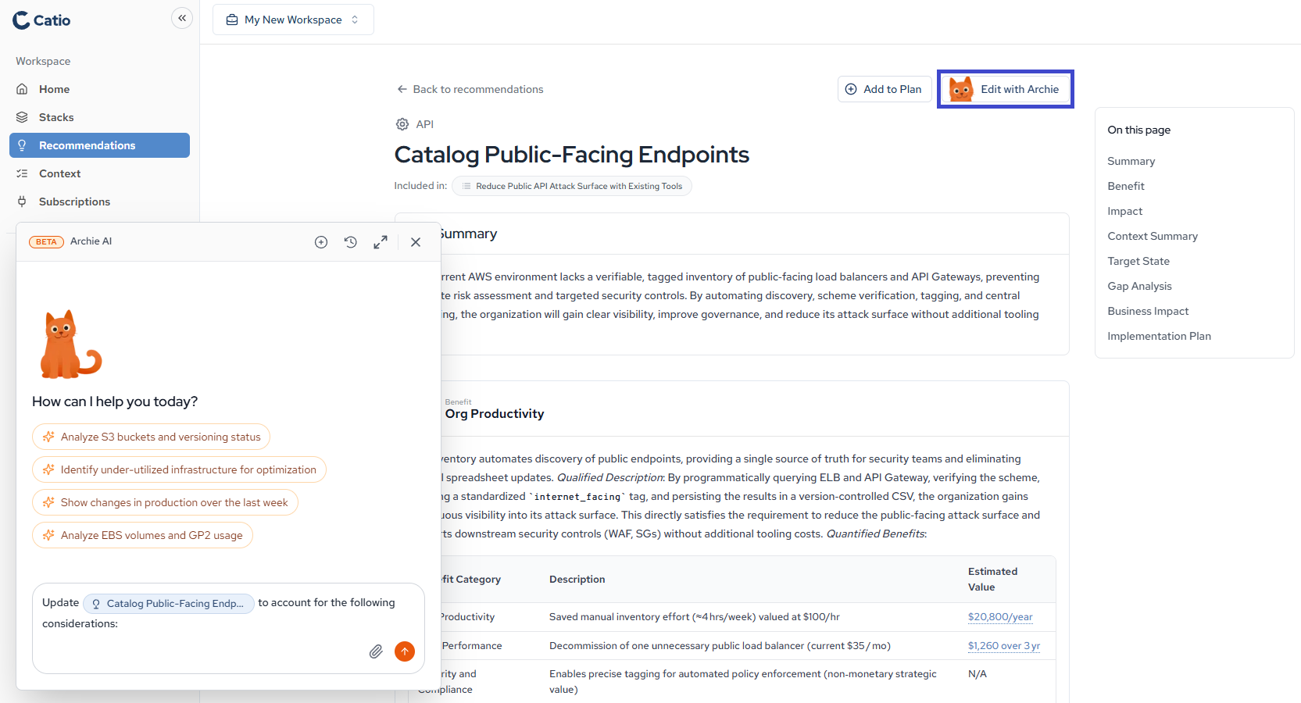Jump to Business Impact section
Screen dimensions: 1301x703
coord(1147,311)
